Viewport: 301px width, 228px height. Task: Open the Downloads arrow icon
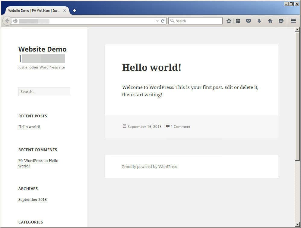(x=259, y=21)
